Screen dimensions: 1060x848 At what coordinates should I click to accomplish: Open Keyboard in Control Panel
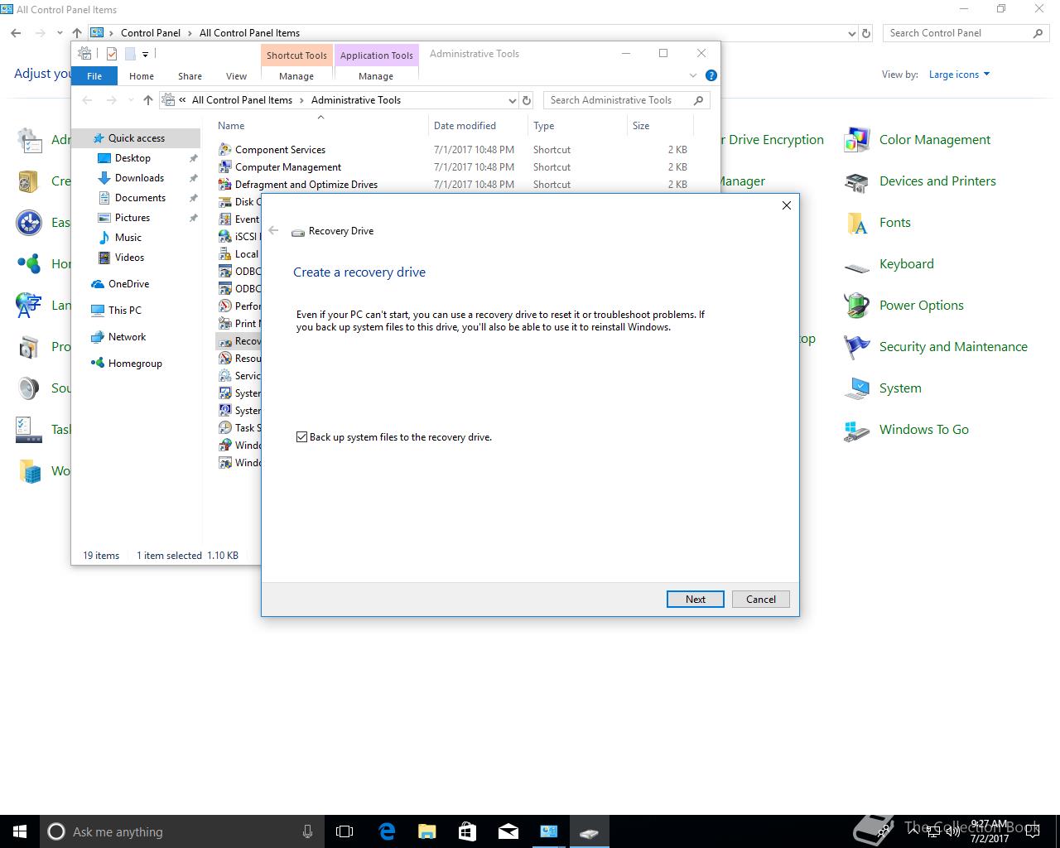pyautogui.click(x=906, y=264)
